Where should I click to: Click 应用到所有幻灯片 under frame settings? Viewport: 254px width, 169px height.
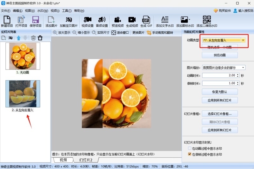(x=220, y=130)
